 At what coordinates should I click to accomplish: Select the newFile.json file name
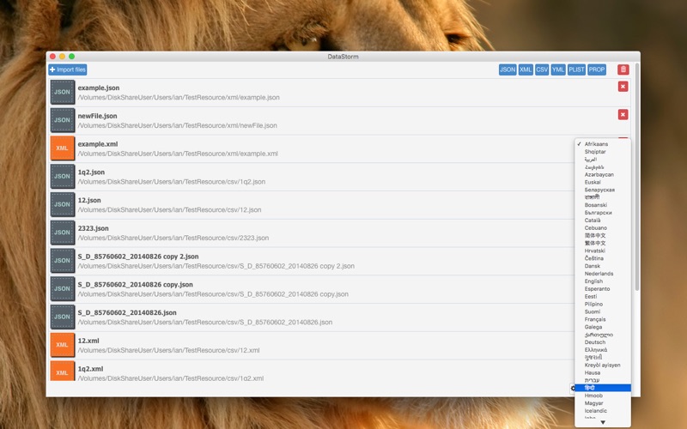pos(97,116)
